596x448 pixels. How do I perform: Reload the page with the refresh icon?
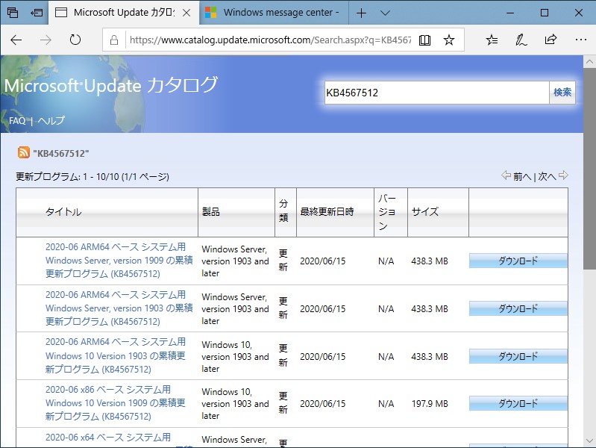(x=75, y=40)
